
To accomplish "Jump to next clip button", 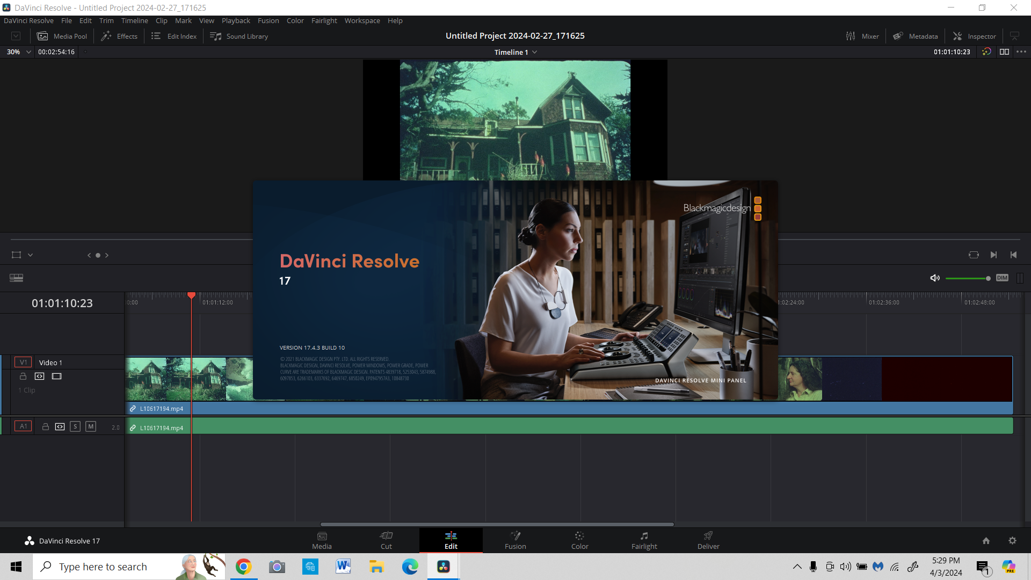I will [x=993, y=255].
